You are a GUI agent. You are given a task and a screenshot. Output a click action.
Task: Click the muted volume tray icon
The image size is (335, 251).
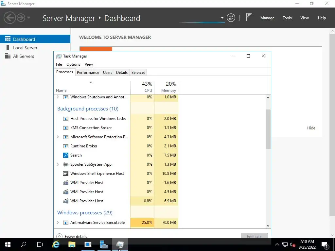click(292, 244)
